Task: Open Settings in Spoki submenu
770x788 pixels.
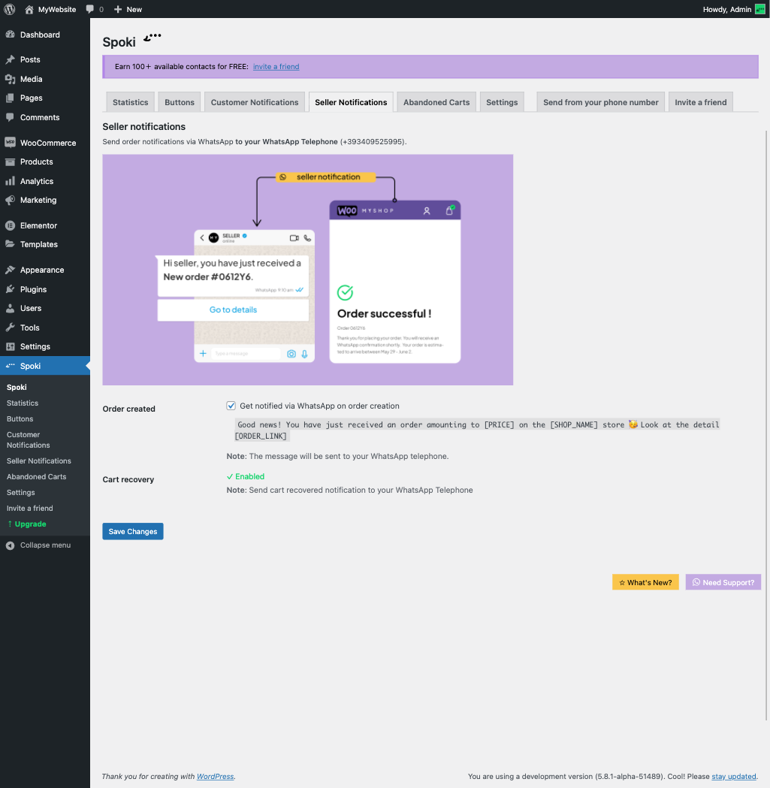Action: click(20, 493)
